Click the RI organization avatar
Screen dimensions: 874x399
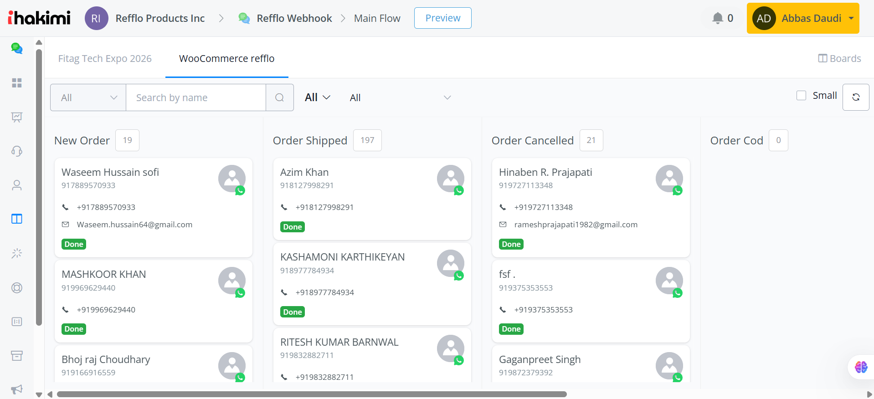click(x=96, y=18)
